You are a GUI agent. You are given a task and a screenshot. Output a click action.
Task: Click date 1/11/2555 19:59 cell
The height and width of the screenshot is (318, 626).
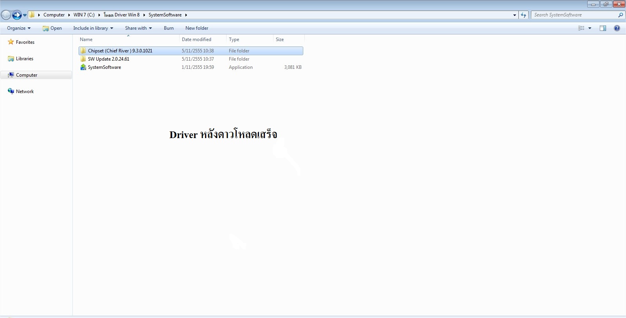pos(198,67)
